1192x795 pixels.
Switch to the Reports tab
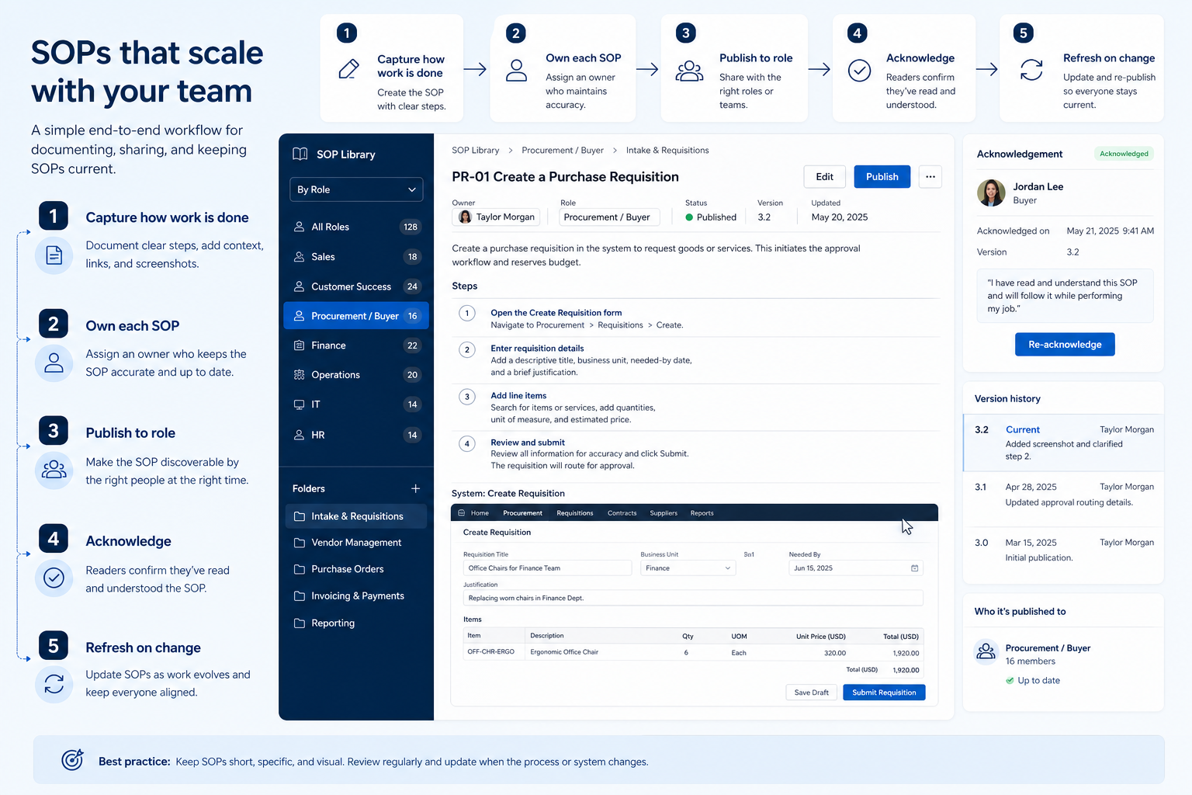coord(702,513)
